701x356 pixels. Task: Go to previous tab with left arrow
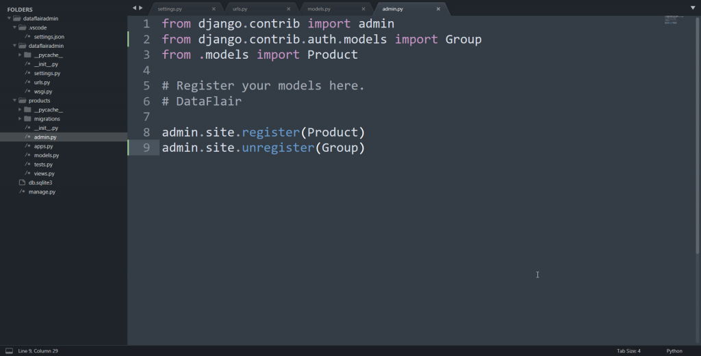coord(134,8)
